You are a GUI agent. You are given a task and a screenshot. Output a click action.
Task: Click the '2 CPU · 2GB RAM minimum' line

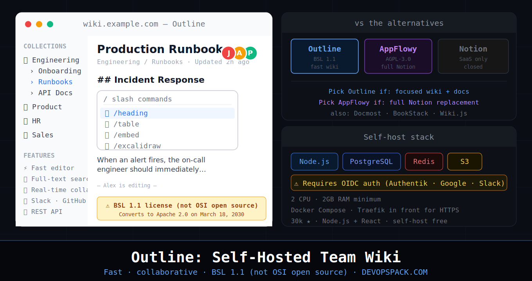[336, 199]
